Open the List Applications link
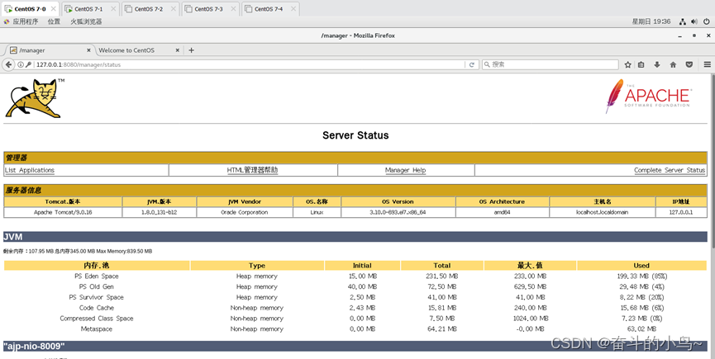715x359 pixels. click(x=30, y=170)
